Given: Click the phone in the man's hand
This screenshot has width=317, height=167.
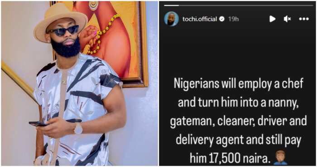Looking at the screenshot, I should point(38,124).
